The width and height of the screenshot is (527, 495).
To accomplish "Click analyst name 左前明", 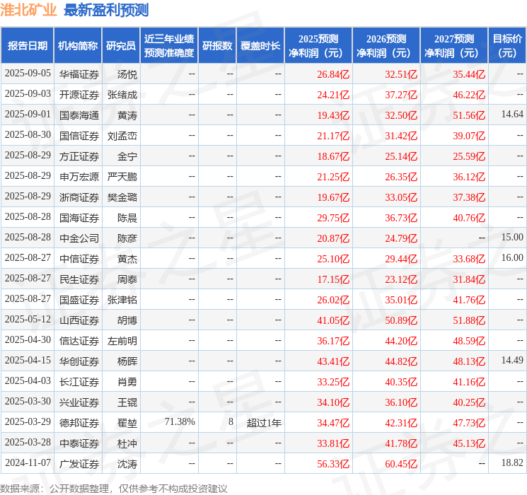I will [122, 341].
